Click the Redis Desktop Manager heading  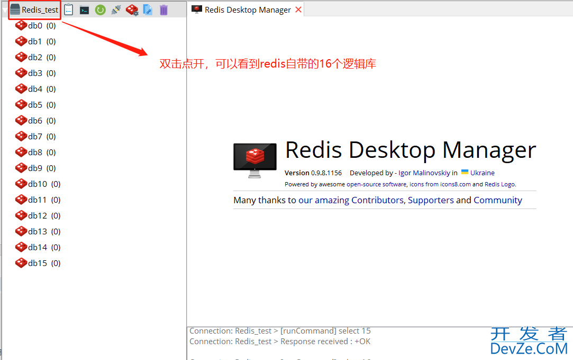(411, 149)
